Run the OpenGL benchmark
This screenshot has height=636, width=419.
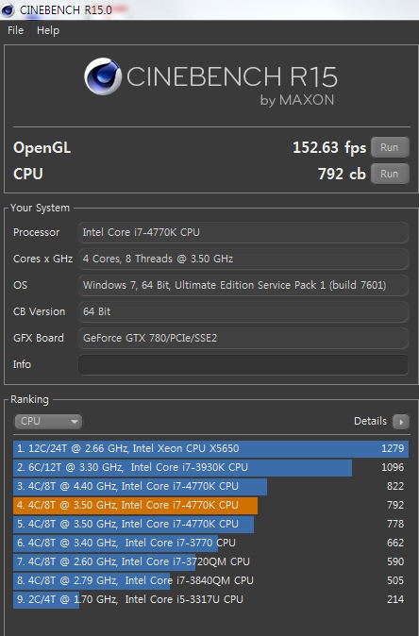[390, 147]
